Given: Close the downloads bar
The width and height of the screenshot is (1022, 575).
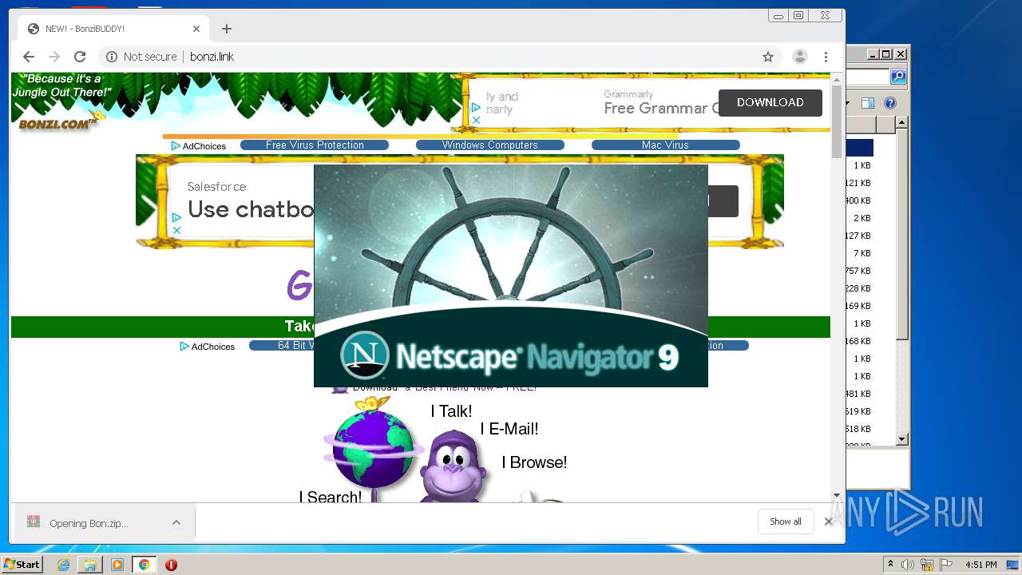Looking at the screenshot, I should click(829, 521).
